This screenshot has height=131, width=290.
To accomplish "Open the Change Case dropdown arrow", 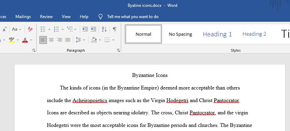I will 20,29.
